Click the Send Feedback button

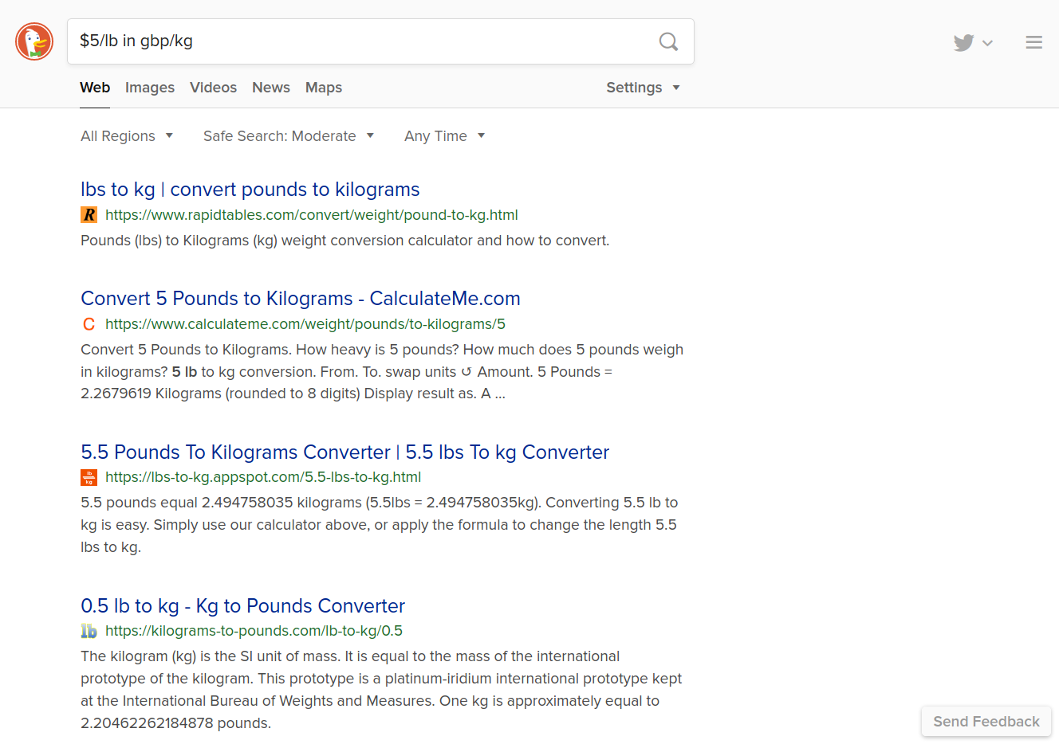click(986, 722)
